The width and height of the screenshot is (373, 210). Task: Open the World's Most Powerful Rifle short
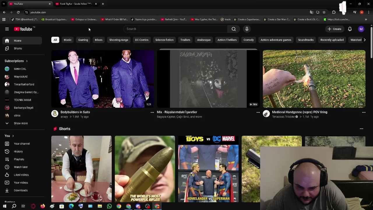(x=145, y=169)
